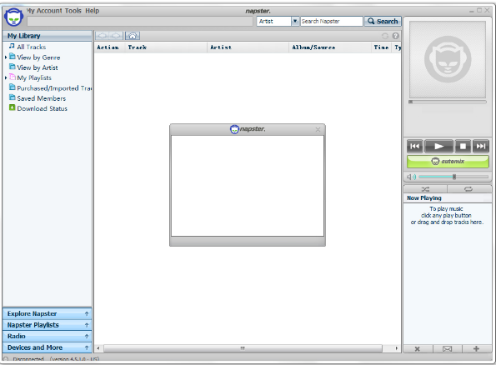Open the My Account menu
Image resolution: width=496 pixels, height=365 pixels.
tap(44, 11)
